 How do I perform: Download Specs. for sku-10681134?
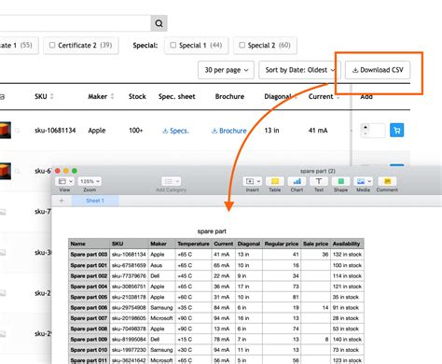pos(175,131)
